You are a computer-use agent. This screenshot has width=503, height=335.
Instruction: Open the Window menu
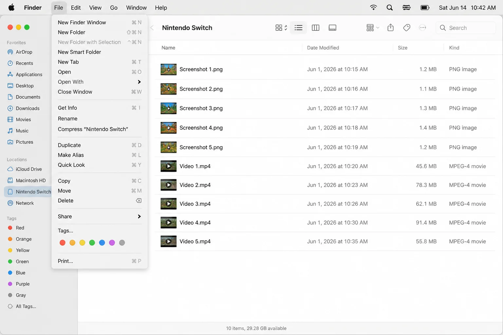point(136,8)
